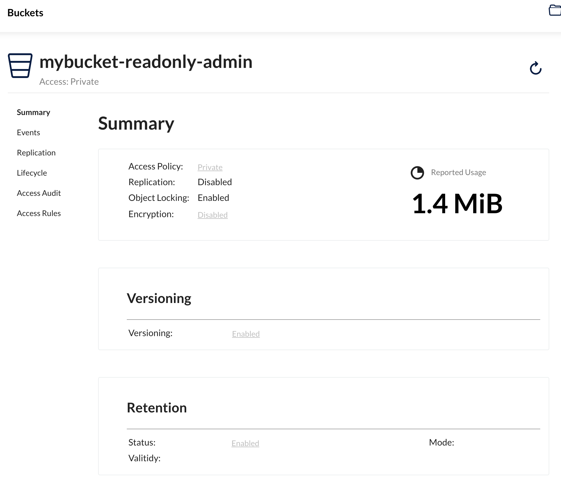Screen dimensions: 561x482
Task: Click the Reported Usage pie chart icon
Action: click(417, 173)
